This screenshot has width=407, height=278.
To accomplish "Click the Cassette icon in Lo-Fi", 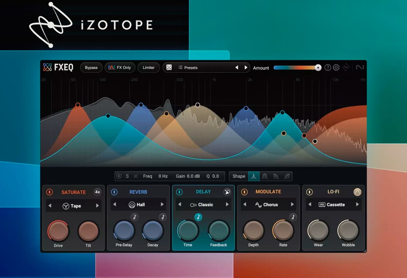I will tap(322, 205).
